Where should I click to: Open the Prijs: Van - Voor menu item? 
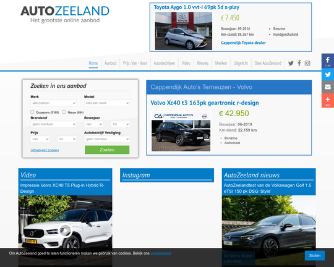pos(135,63)
